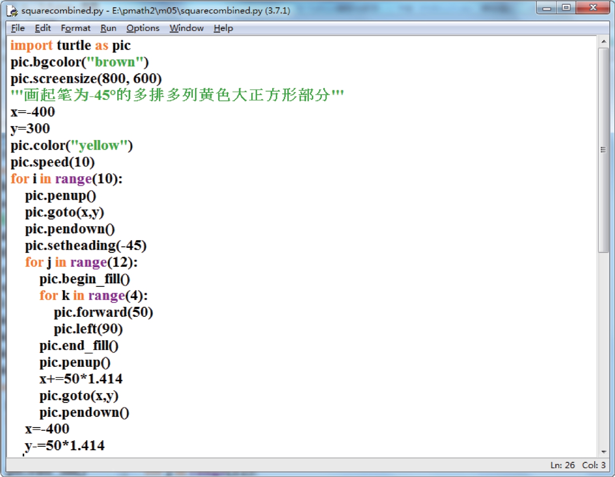The image size is (615, 477).
Task: Click the 'y-=50*1.414' line
Action: [x=65, y=446]
